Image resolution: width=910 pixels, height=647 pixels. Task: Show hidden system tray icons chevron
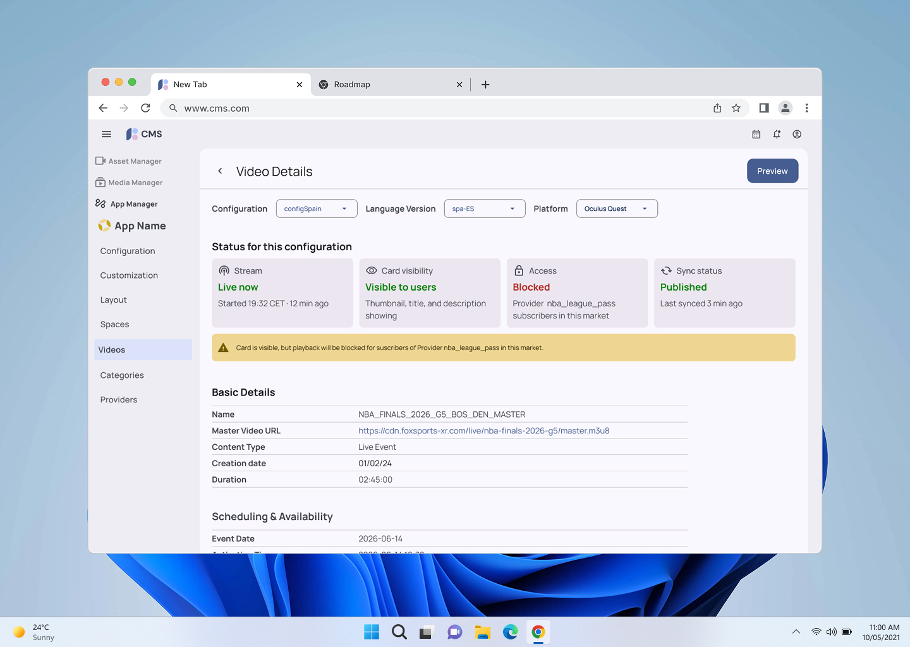796,632
